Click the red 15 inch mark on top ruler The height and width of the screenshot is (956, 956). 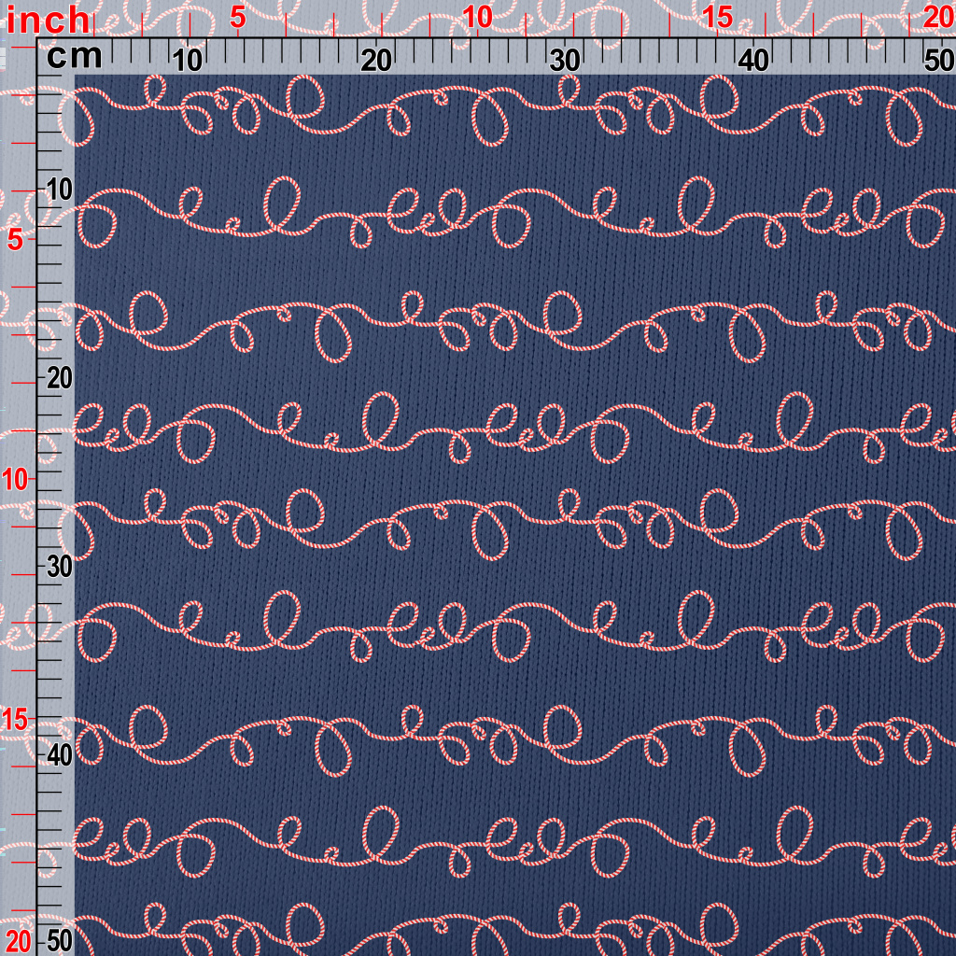tap(717, 18)
